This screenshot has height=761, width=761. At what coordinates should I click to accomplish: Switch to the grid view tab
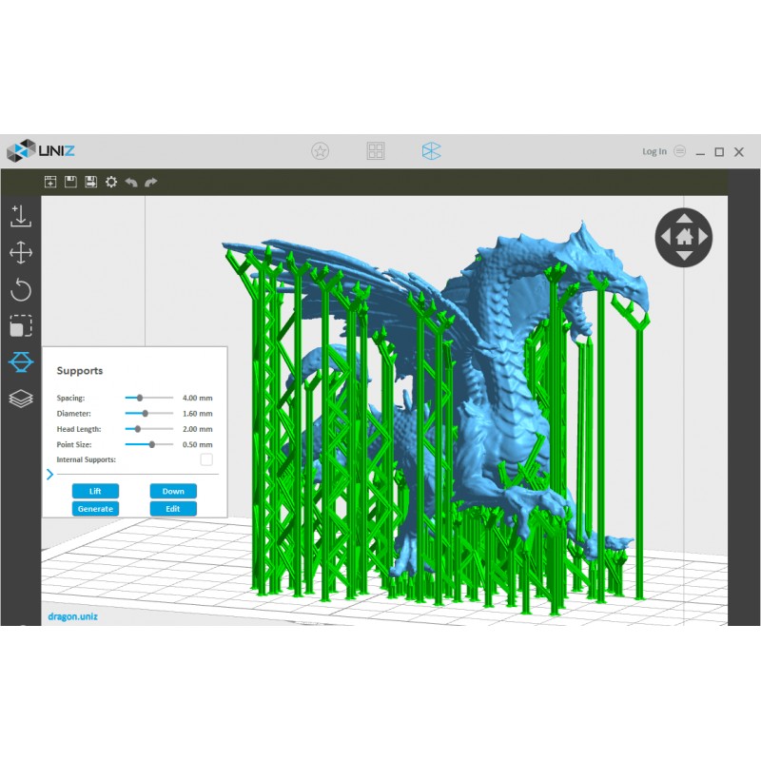pos(376,150)
